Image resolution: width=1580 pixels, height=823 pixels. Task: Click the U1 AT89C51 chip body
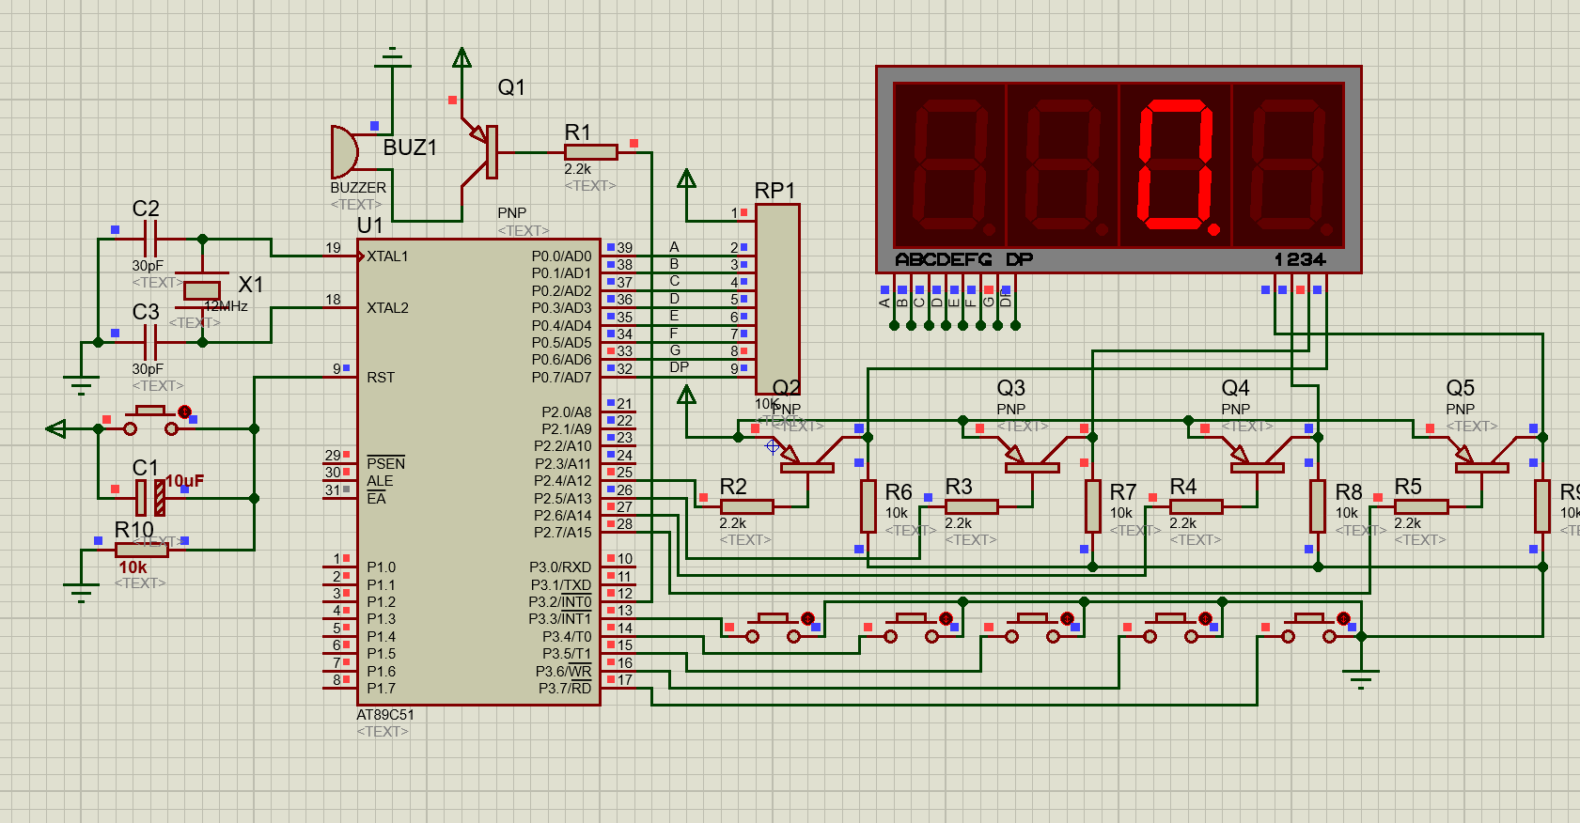click(478, 472)
